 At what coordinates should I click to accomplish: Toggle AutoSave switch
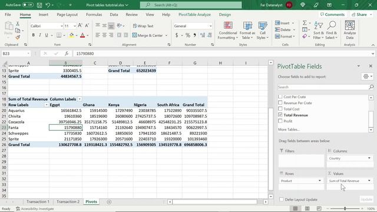(x=28, y=5)
